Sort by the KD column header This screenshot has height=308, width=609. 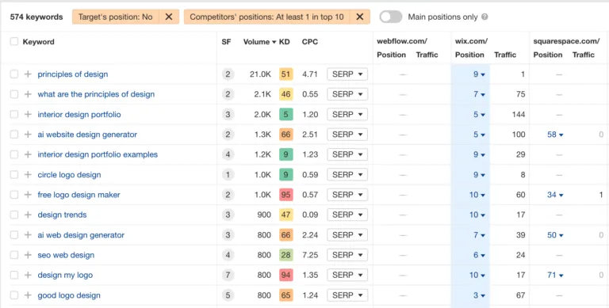285,42
